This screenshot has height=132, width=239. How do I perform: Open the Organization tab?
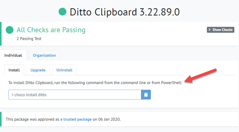pyautogui.click(x=44, y=55)
